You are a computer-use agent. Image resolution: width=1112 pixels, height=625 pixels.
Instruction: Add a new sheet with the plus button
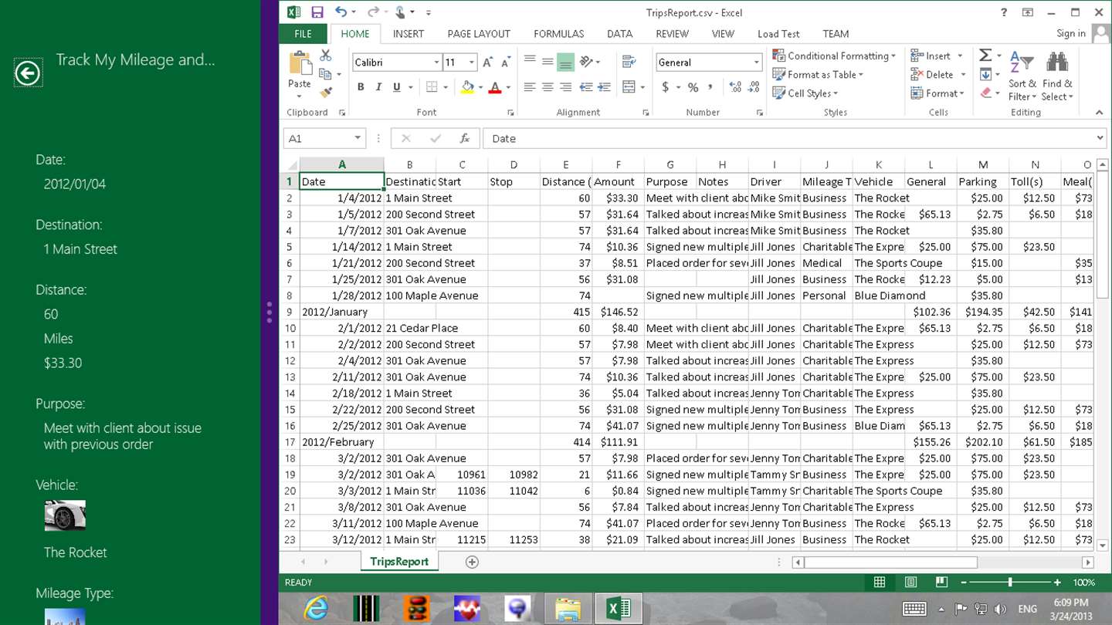point(472,562)
